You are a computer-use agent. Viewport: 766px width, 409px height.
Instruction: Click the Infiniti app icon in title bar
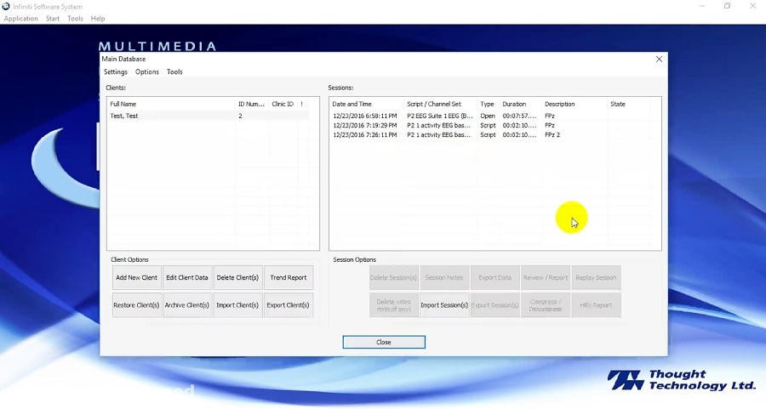(x=7, y=6)
